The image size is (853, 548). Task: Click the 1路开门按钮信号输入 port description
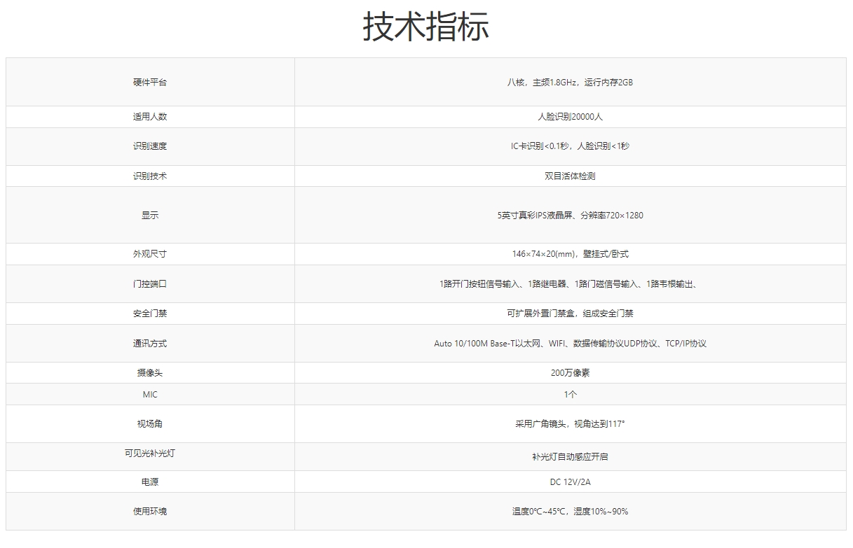pyautogui.click(x=569, y=284)
